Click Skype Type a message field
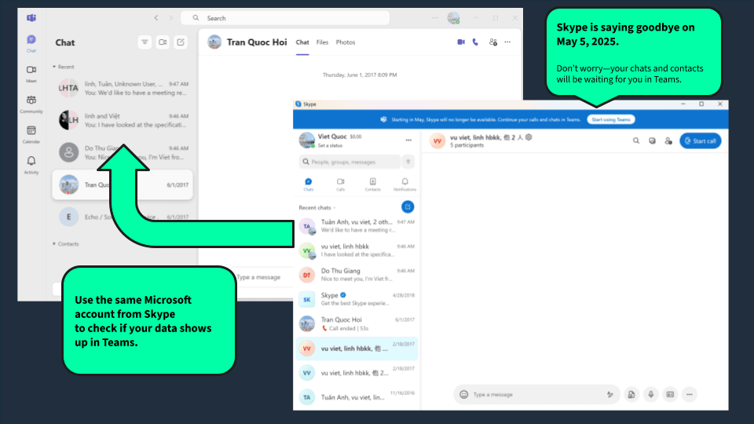 click(537, 395)
